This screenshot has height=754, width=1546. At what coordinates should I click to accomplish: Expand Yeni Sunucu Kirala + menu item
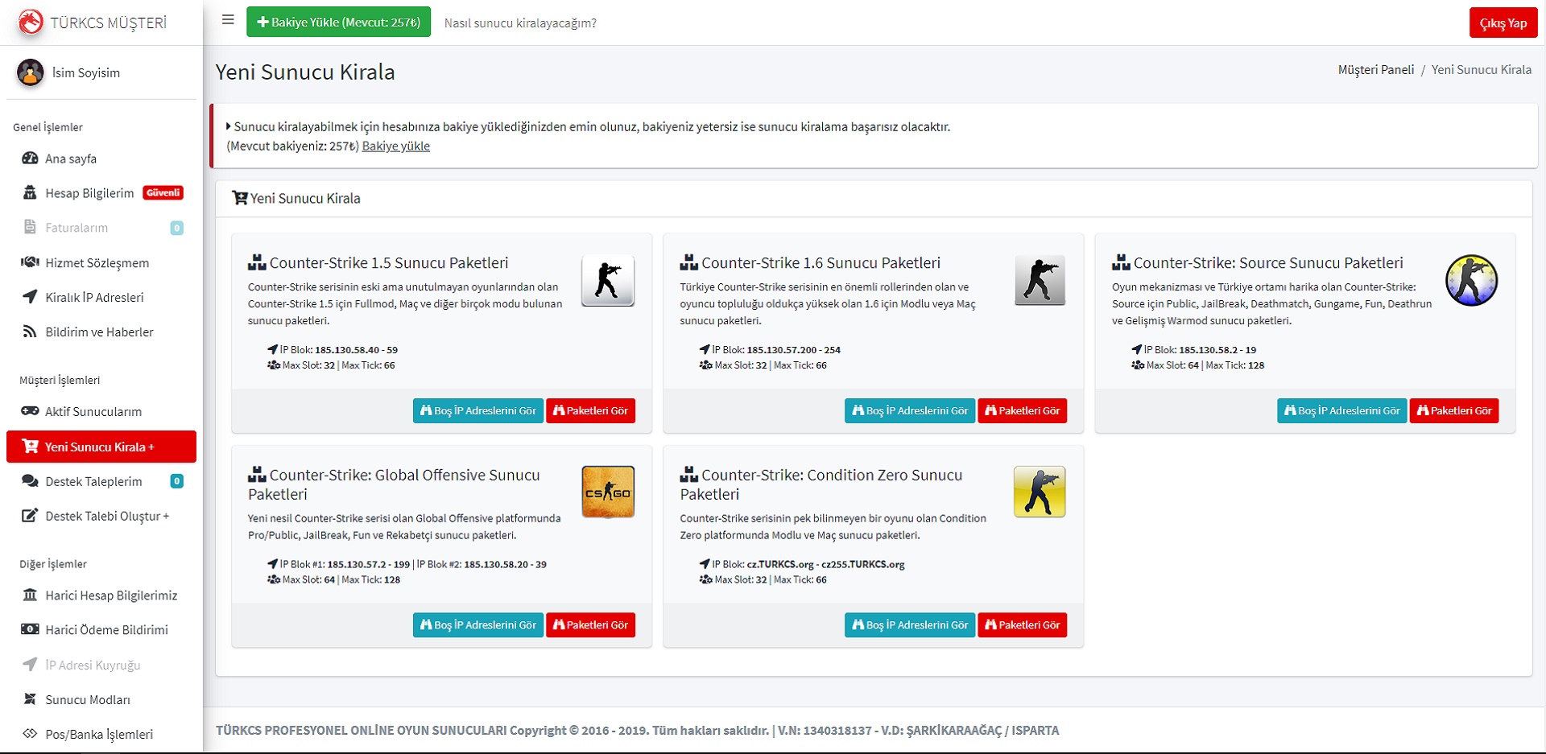point(101,447)
